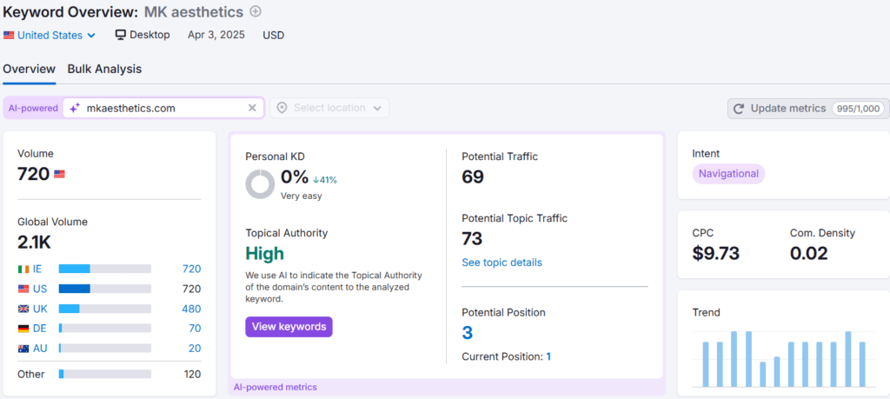This screenshot has width=890, height=399.
Task: Open the United States country dropdown
Action: [x=50, y=35]
